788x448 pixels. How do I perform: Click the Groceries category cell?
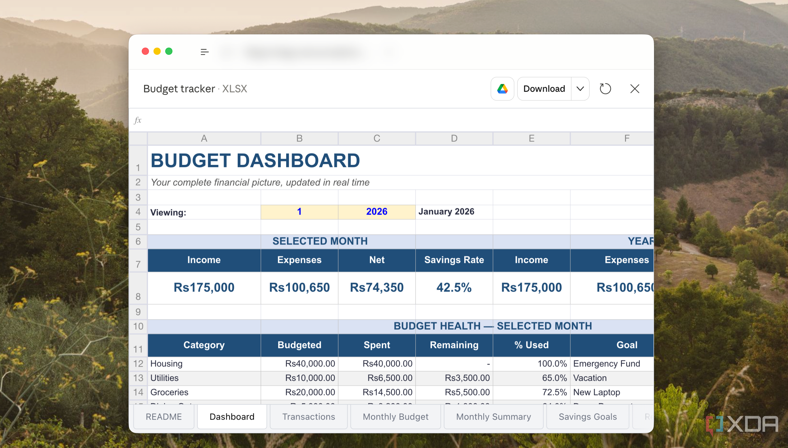point(204,393)
